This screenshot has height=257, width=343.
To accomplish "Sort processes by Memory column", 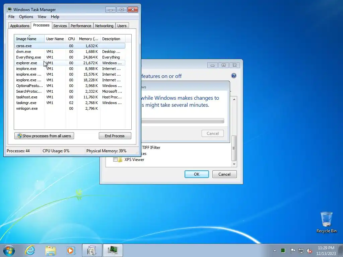I will (88, 39).
